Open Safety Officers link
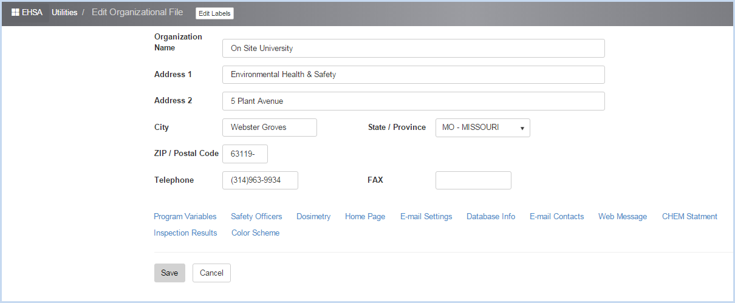 point(256,217)
